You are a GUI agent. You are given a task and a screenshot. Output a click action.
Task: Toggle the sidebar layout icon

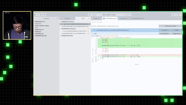pos(35,15)
